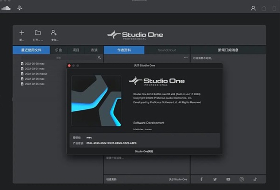Open recent file 2022-02-25 mac
The image size is (280, 190).
35,84
